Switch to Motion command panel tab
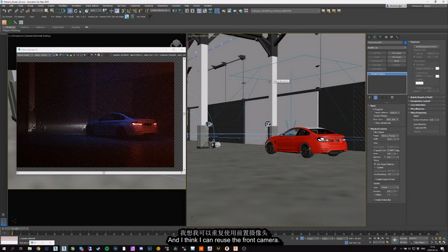This screenshot has width=448, height=252. pos(386,37)
